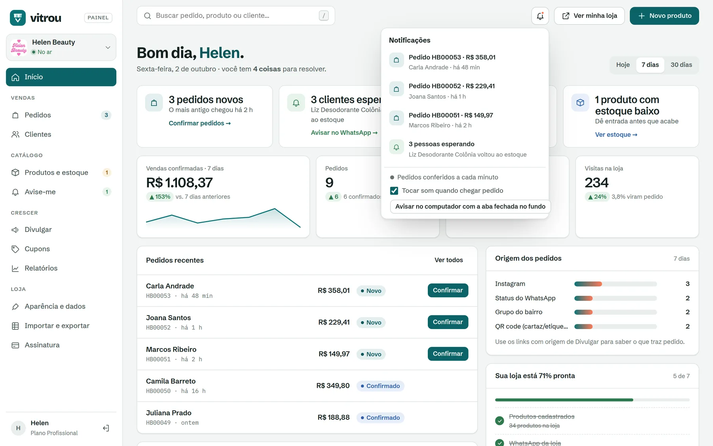Open the Avisar no WhatsApp link
The height and width of the screenshot is (446, 713).
tap(344, 133)
